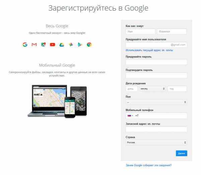Focus the Фамилия last name field
Screen dimensions: 201x175
tap(172, 31)
